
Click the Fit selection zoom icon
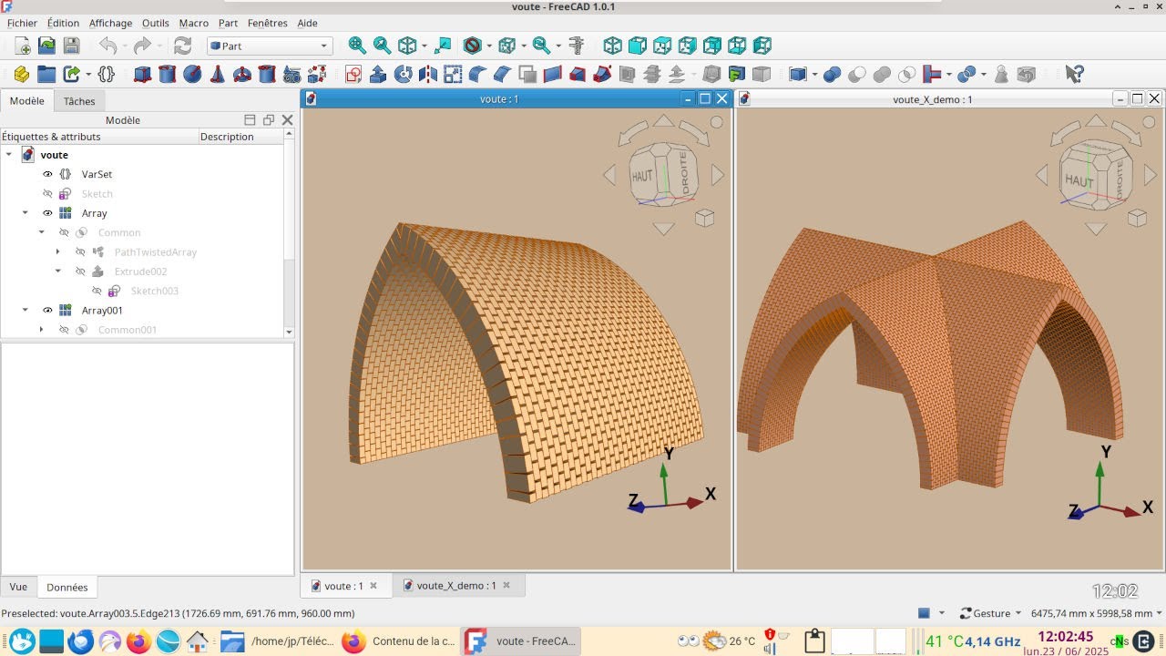click(x=382, y=46)
